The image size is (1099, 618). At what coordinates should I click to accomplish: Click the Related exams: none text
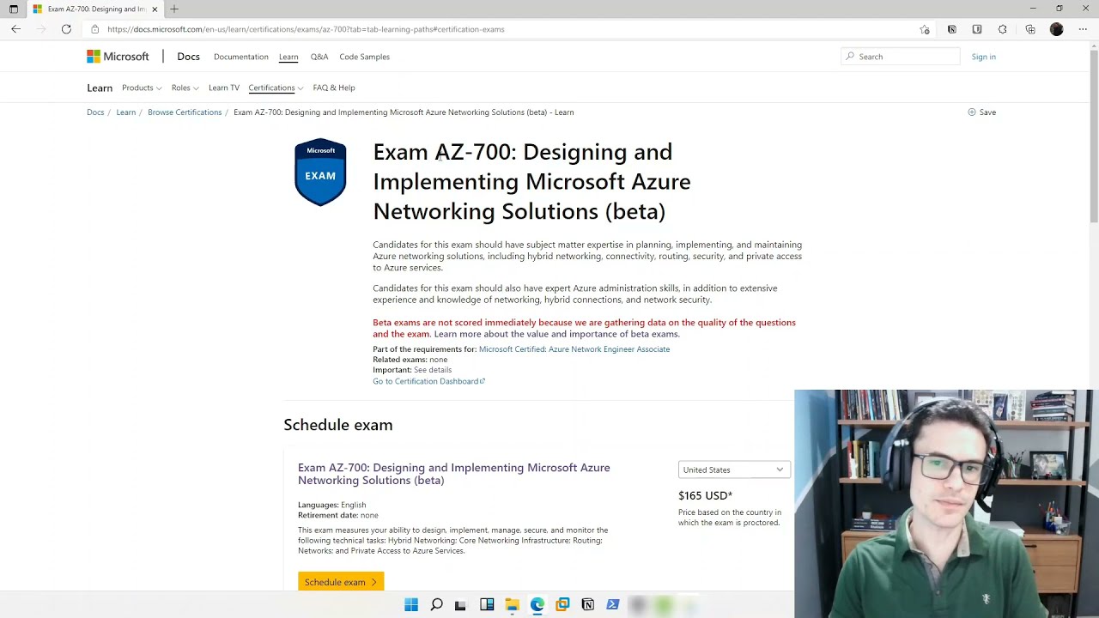click(x=410, y=360)
